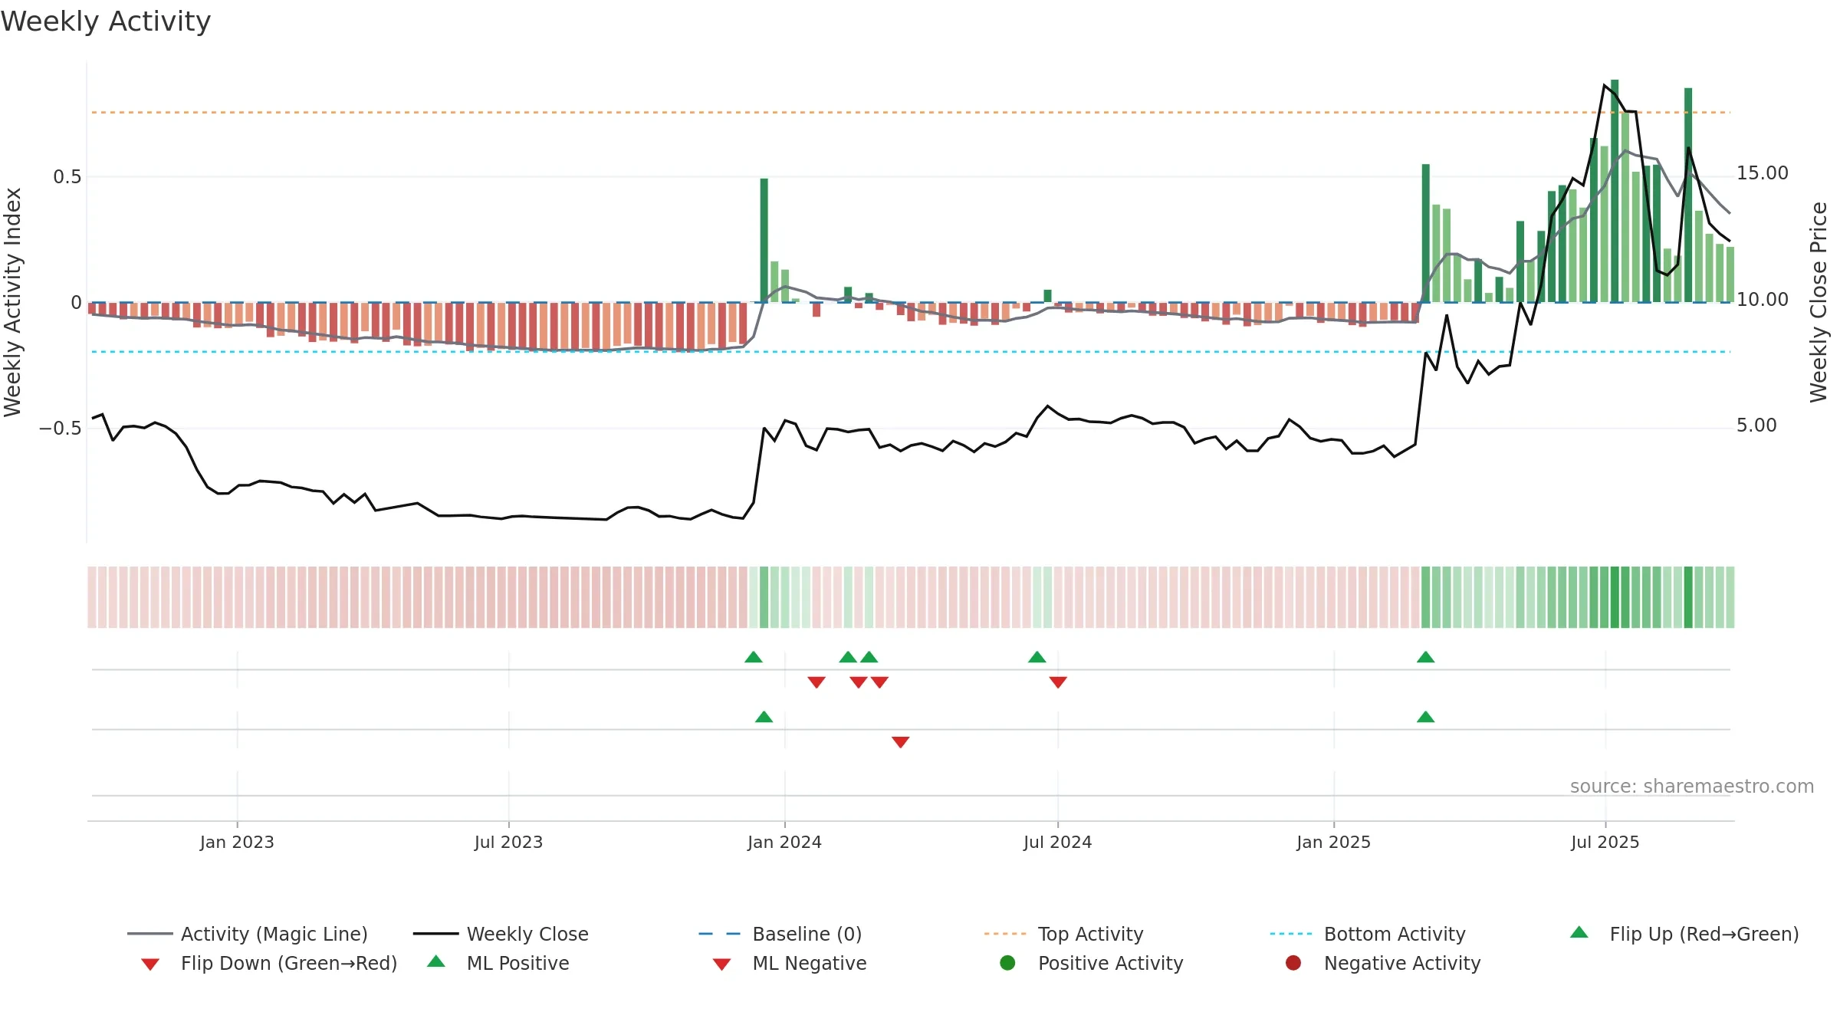
Task: Click the 10.00 price axis tick
Action: 1762,300
